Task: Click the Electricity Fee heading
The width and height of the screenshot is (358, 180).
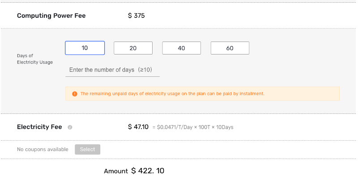Action: [39, 127]
